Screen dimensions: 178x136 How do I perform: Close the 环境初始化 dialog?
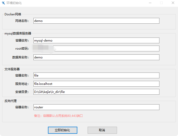click(x=173, y=3)
